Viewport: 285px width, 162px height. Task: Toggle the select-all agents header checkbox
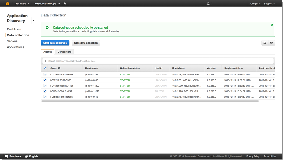pos(45,68)
